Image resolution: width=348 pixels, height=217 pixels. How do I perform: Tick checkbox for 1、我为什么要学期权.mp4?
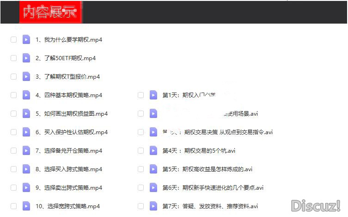pyautogui.click(x=13, y=39)
